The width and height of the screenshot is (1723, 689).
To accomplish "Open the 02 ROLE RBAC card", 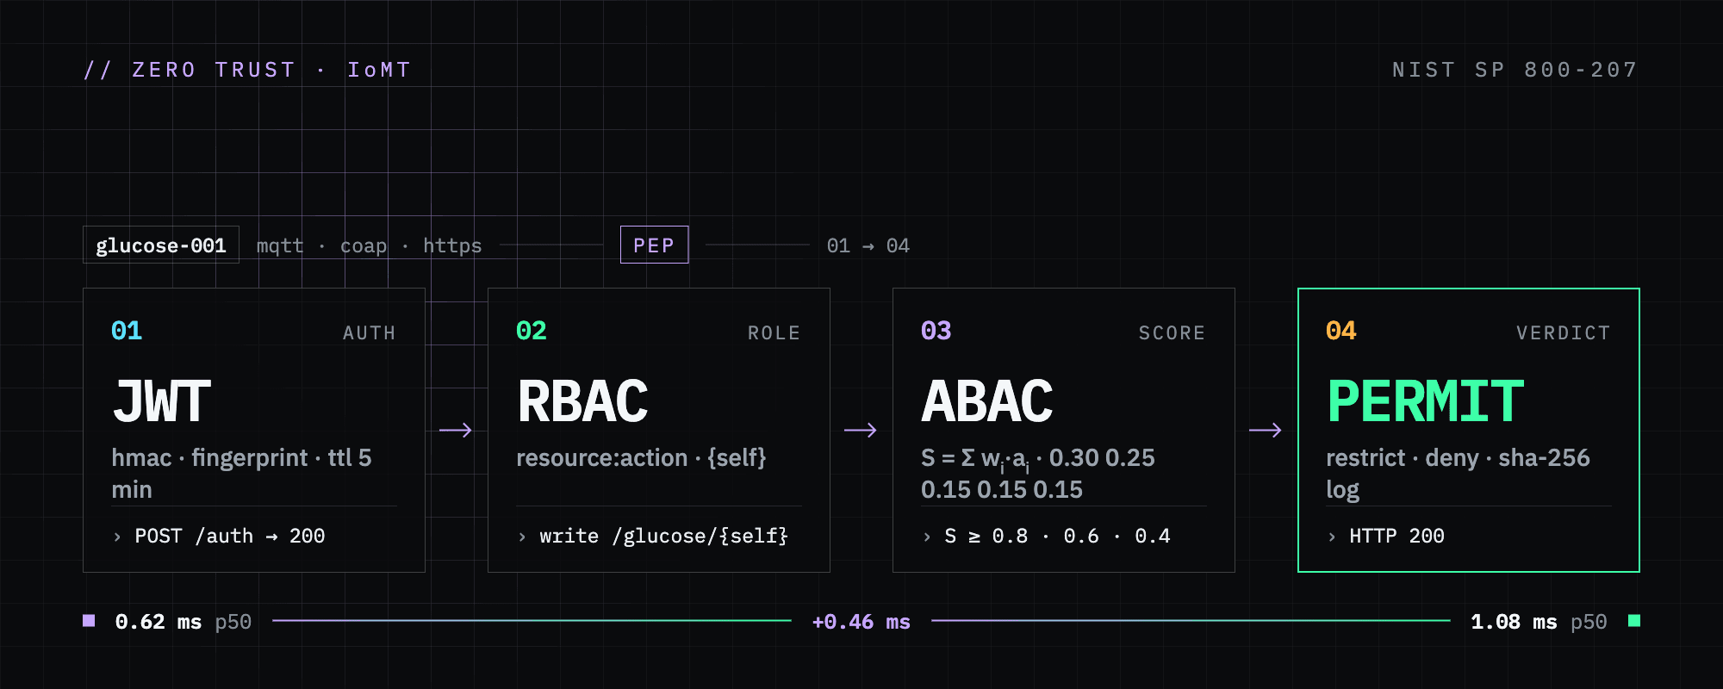I will [659, 430].
